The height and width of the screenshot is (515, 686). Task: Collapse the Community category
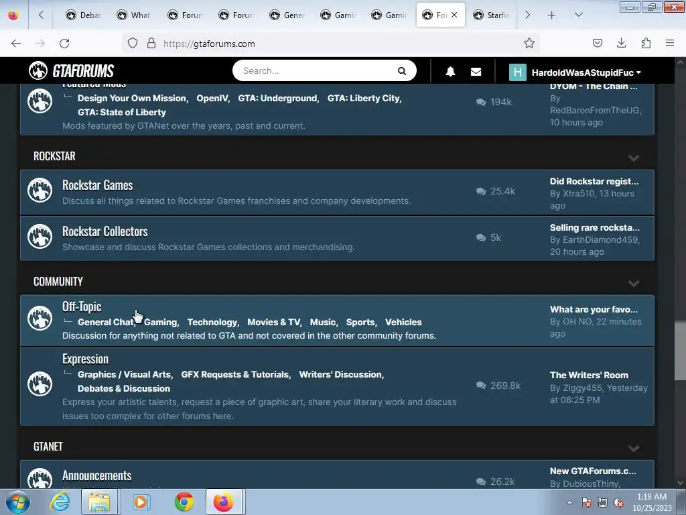[634, 284]
